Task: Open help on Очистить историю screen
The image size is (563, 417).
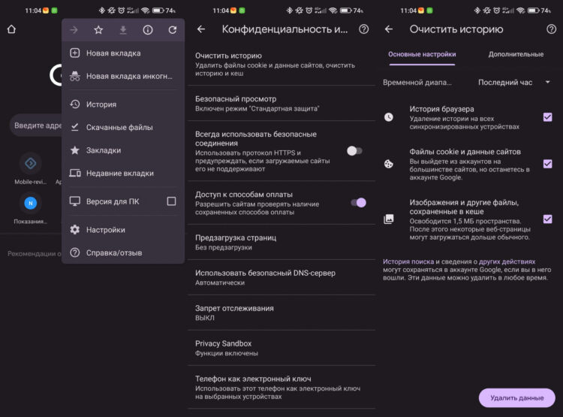Action: pyautogui.click(x=552, y=29)
